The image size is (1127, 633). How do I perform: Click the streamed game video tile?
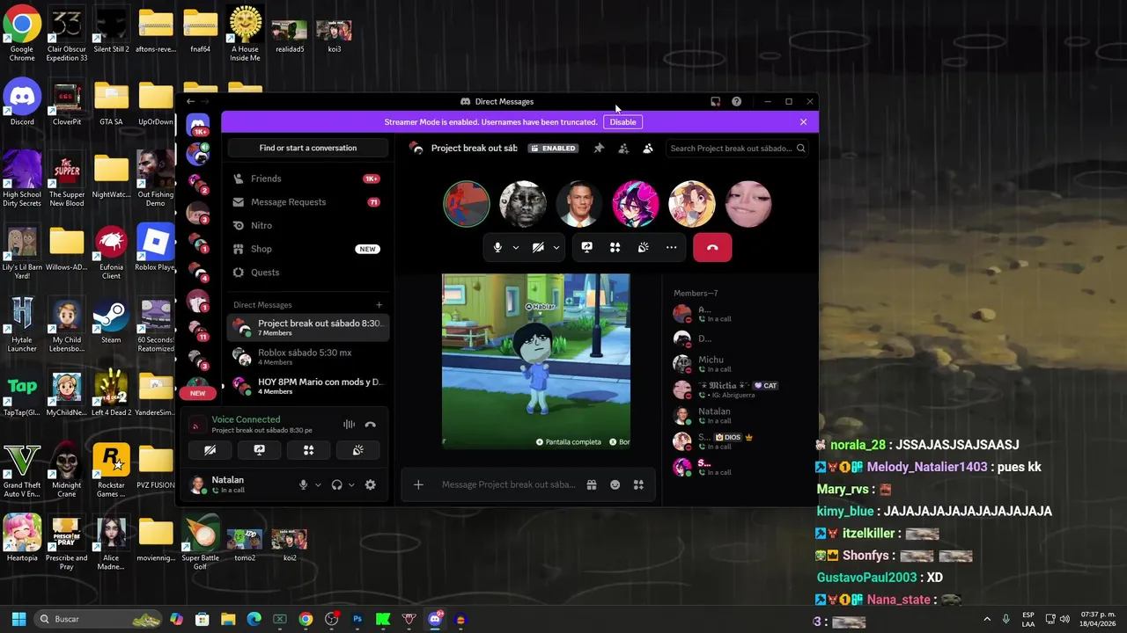pyautogui.click(x=535, y=361)
